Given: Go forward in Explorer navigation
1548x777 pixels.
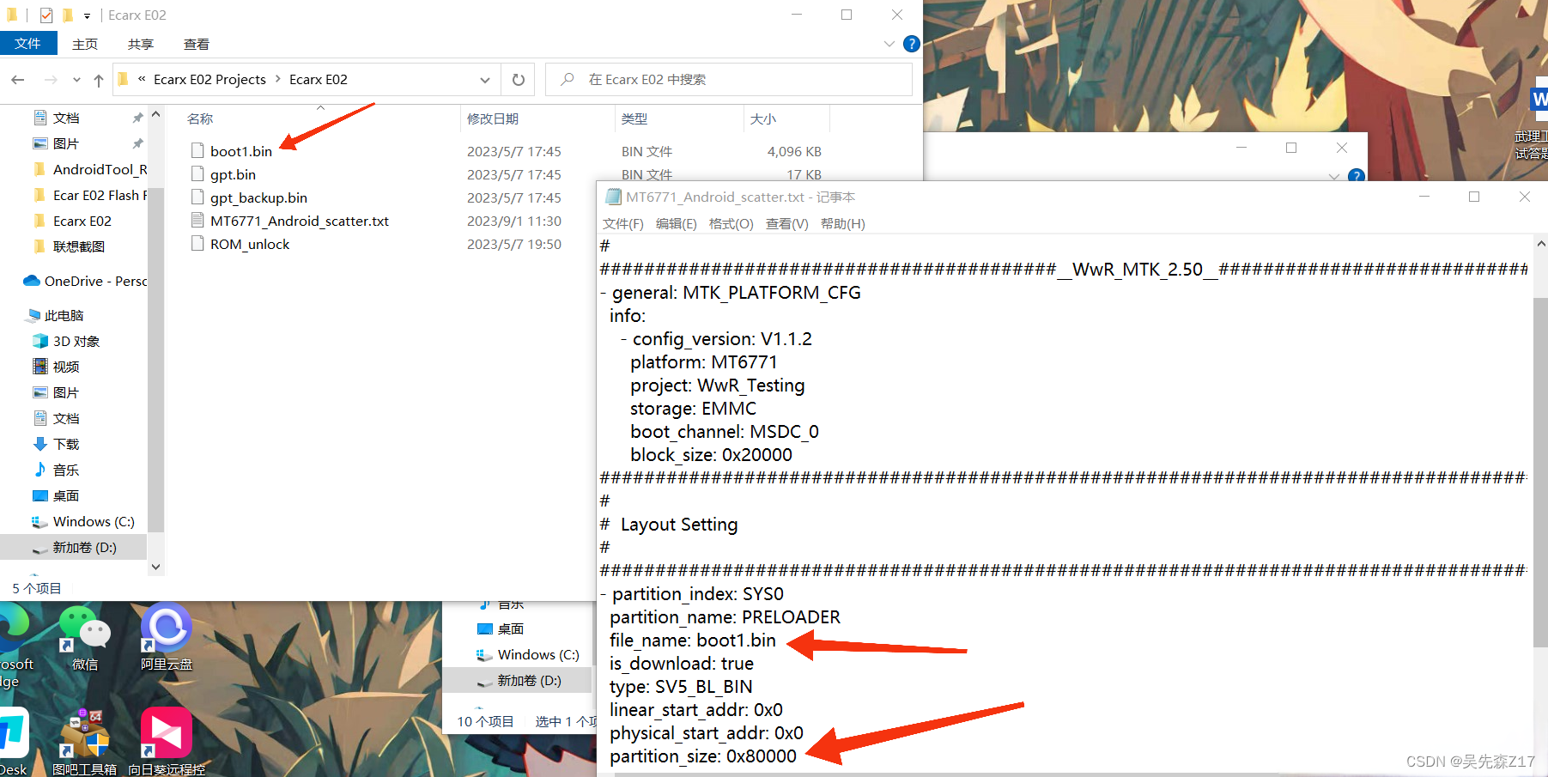Looking at the screenshot, I should (x=51, y=80).
